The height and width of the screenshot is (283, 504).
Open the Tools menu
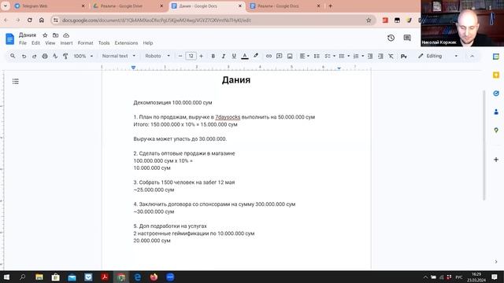(104, 43)
